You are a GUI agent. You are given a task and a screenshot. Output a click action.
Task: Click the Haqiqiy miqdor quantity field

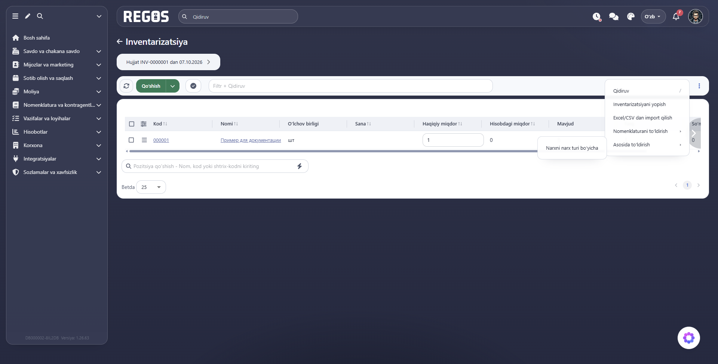[453, 140]
